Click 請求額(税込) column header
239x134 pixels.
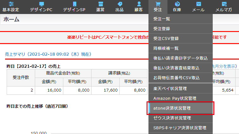119,73
